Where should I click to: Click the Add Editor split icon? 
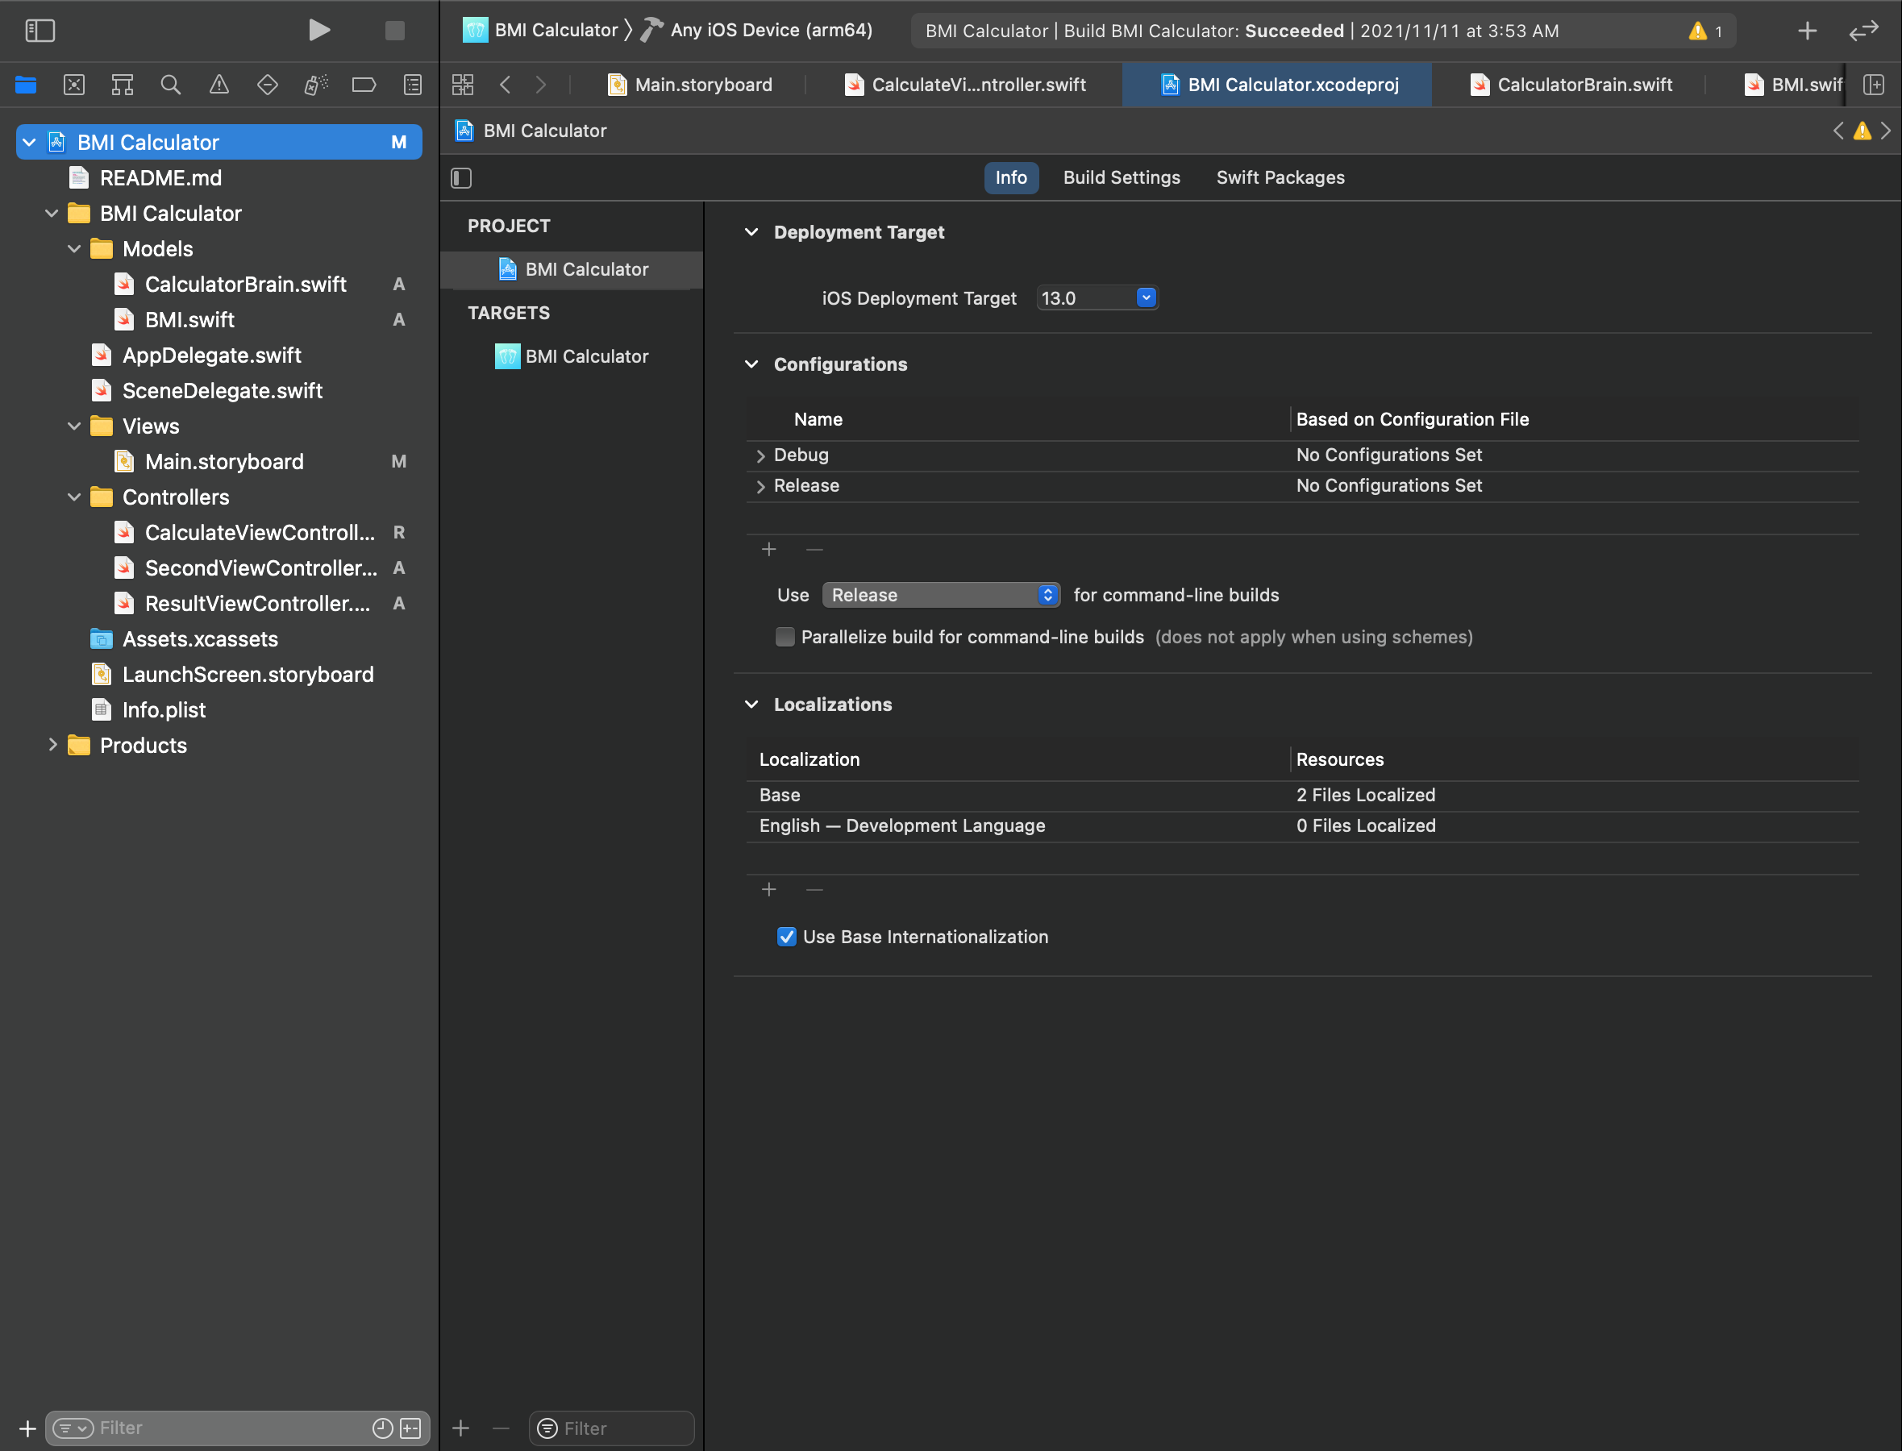(1874, 85)
